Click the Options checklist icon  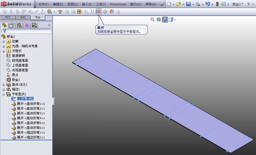223,4
